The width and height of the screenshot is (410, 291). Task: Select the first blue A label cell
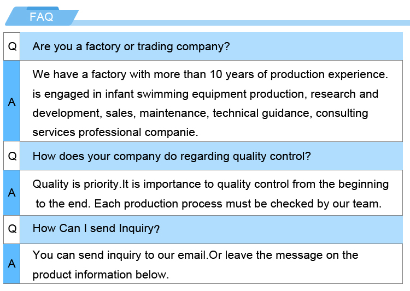(11, 102)
